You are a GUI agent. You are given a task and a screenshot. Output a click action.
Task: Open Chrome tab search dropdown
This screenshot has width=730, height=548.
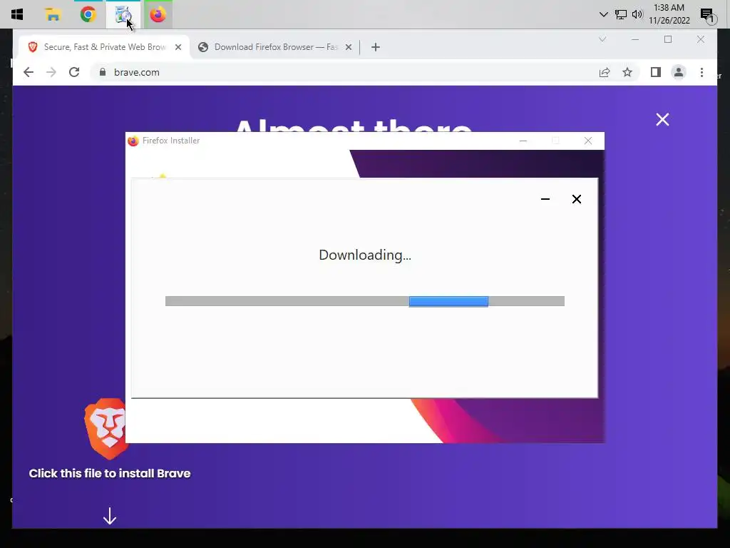click(x=602, y=39)
